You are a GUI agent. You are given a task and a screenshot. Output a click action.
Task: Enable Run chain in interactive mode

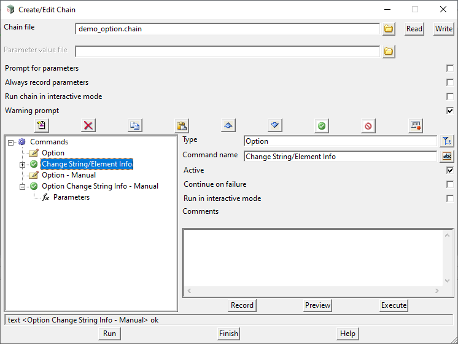[x=450, y=96]
